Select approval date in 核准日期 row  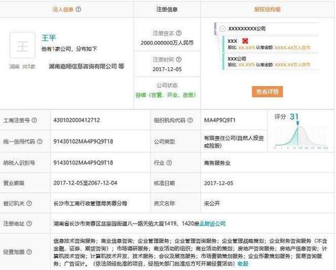pyautogui.click(x=218, y=183)
